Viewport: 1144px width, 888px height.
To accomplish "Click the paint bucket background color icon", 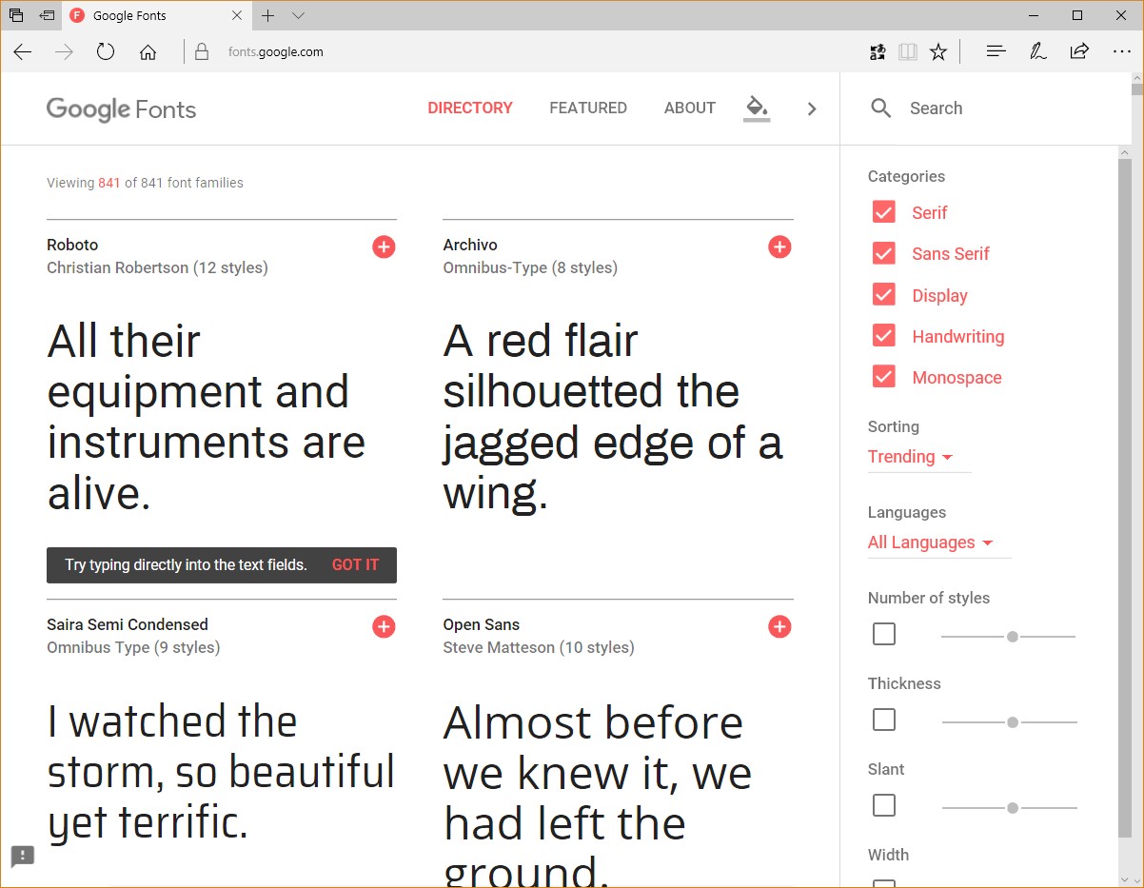I will point(757,107).
